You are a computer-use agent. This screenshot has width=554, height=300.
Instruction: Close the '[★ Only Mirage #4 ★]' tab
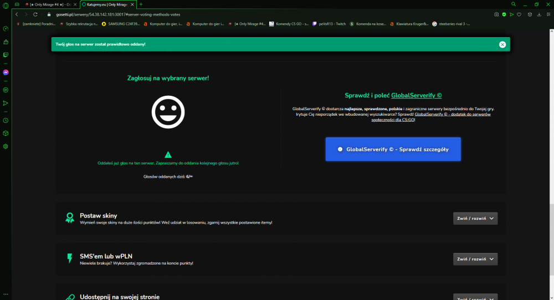[x=75, y=4]
